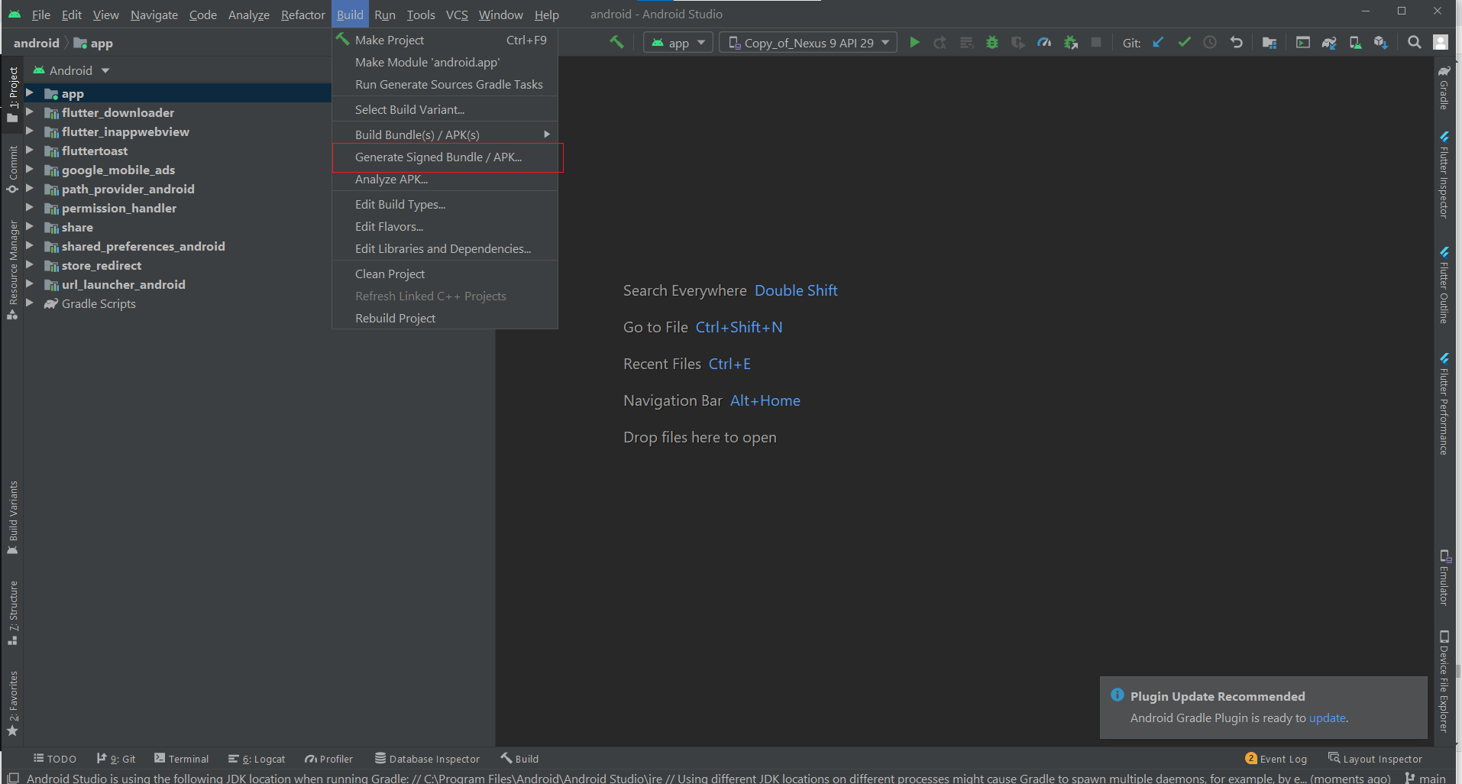The width and height of the screenshot is (1462, 784).
Task: Toggle the Commit tool window tab
Action: coord(12,169)
